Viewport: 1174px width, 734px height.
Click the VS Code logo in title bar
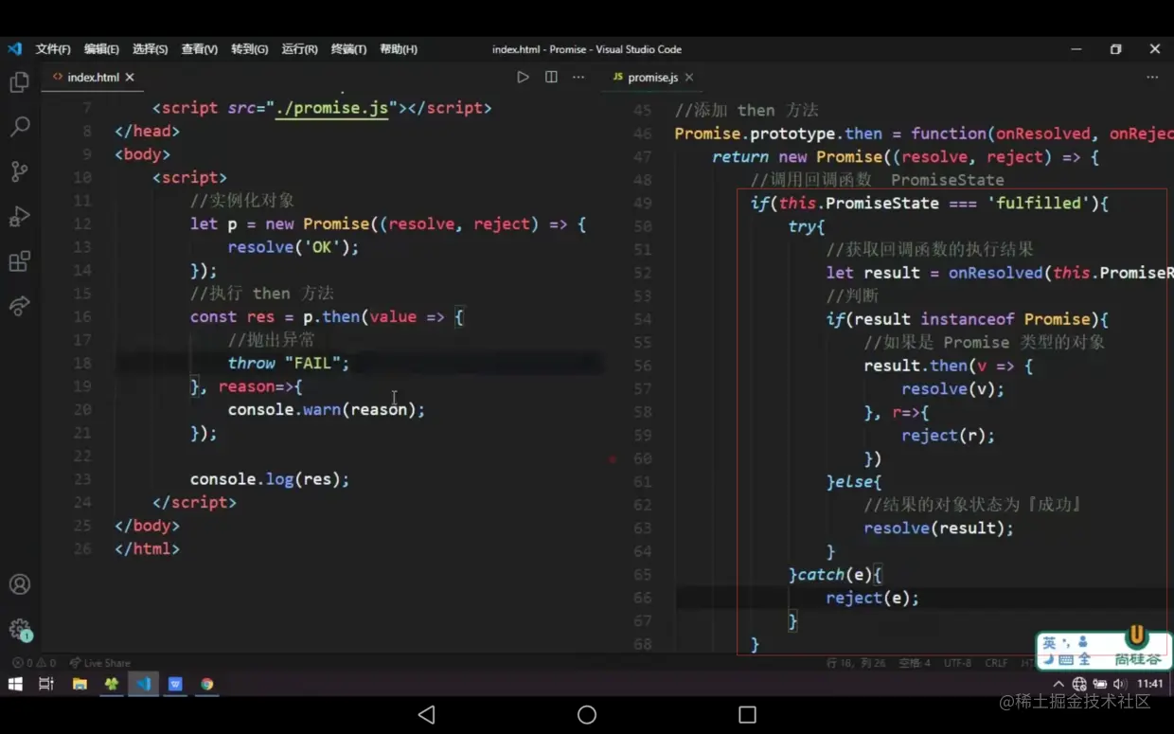(14, 49)
